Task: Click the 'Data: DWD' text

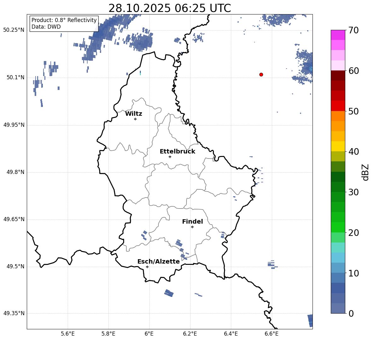Action: [46, 27]
